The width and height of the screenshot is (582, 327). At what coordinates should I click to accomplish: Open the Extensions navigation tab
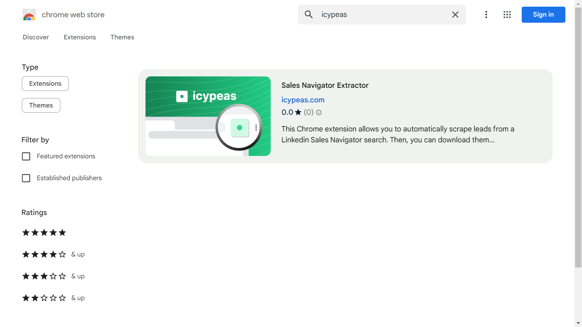(x=80, y=37)
